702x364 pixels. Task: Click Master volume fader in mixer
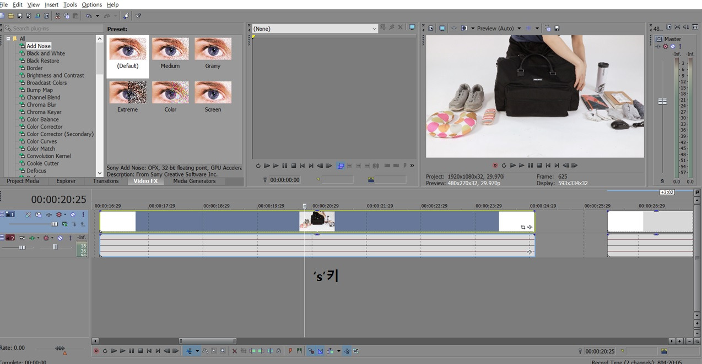[x=662, y=101]
